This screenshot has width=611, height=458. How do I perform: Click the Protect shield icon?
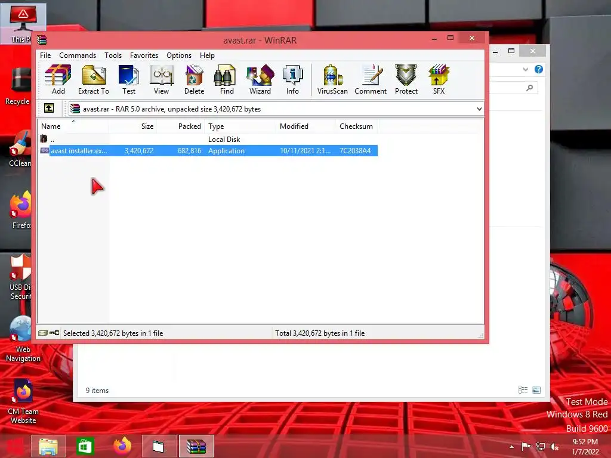click(406, 80)
